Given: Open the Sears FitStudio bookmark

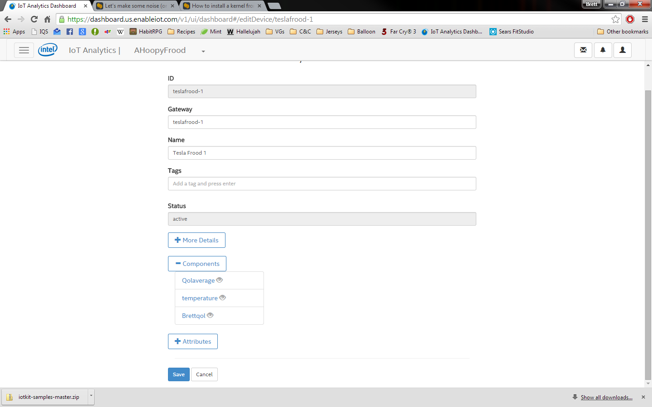Looking at the screenshot, I should [x=512, y=32].
